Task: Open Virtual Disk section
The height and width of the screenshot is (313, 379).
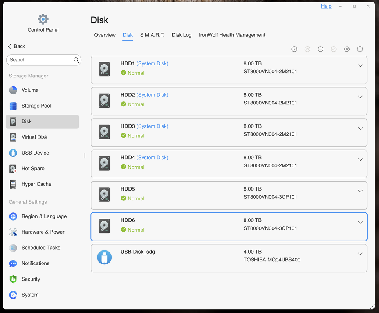Action: [x=34, y=137]
